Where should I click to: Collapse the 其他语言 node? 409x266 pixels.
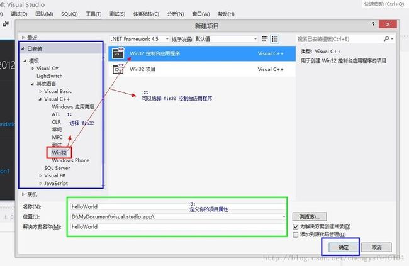[x=32, y=84]
